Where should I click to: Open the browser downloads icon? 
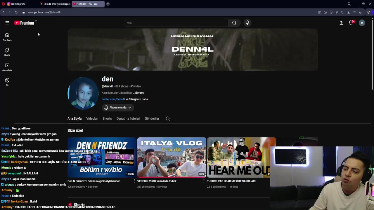349,12
